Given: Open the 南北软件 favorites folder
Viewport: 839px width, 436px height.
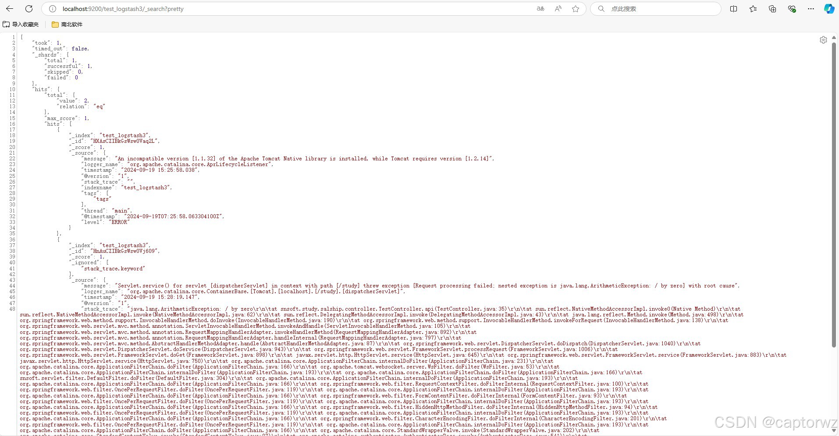Looking at the screenshot, I should tap(67, 25).
